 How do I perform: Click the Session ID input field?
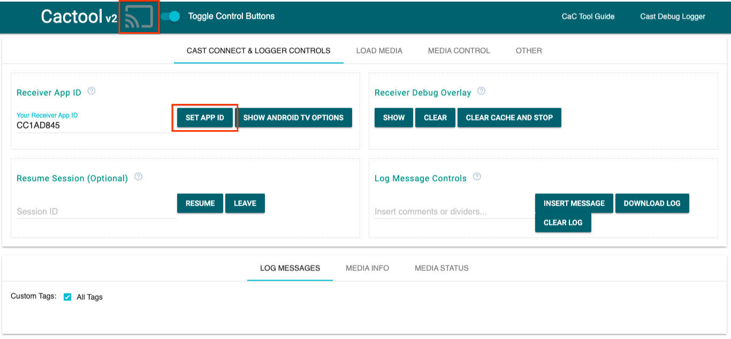96,210
